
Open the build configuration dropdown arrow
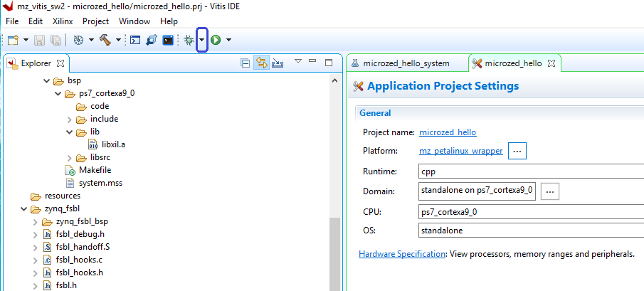[x=91, y=40]
